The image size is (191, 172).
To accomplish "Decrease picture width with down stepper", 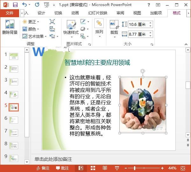I will (151, 36).
